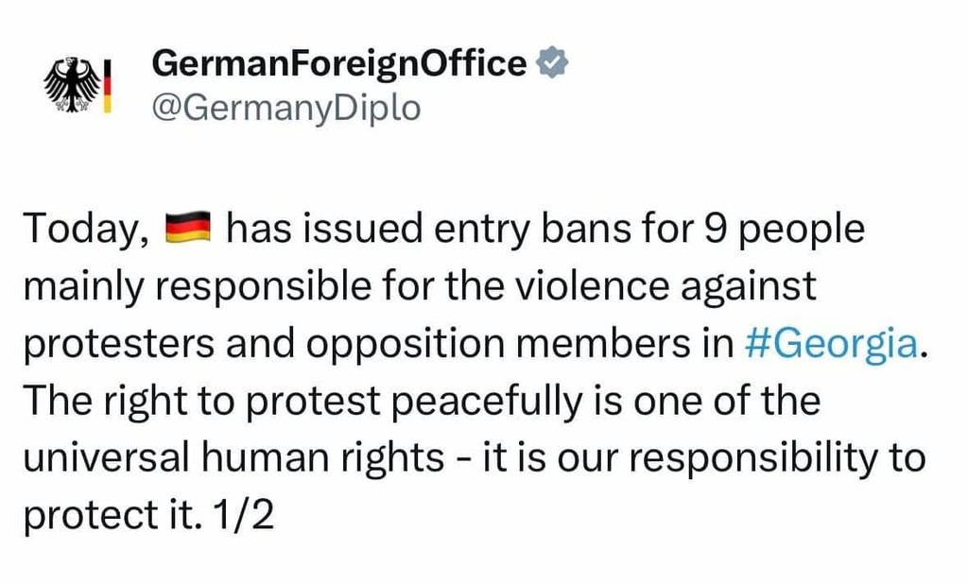Viewport: 968px width, 584px height.
Task: Click the word "Today," starting the tweet
Action: point(85,230)
